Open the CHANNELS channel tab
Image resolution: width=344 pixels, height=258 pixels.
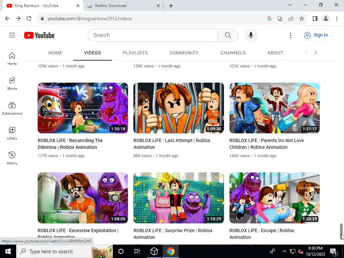tap(233, 53)
